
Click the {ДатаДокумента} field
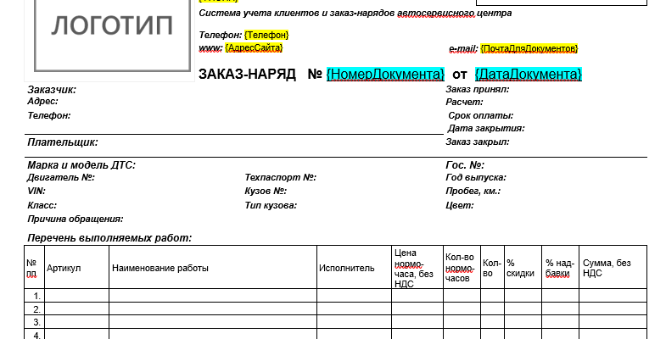[x=528, y=75]
